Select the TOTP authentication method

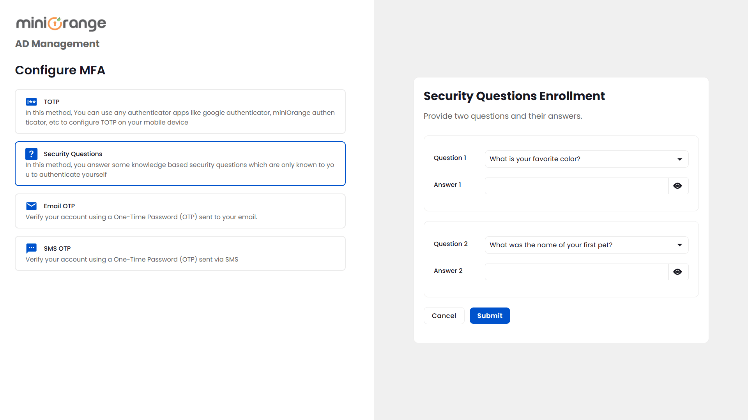coord(180,111)
